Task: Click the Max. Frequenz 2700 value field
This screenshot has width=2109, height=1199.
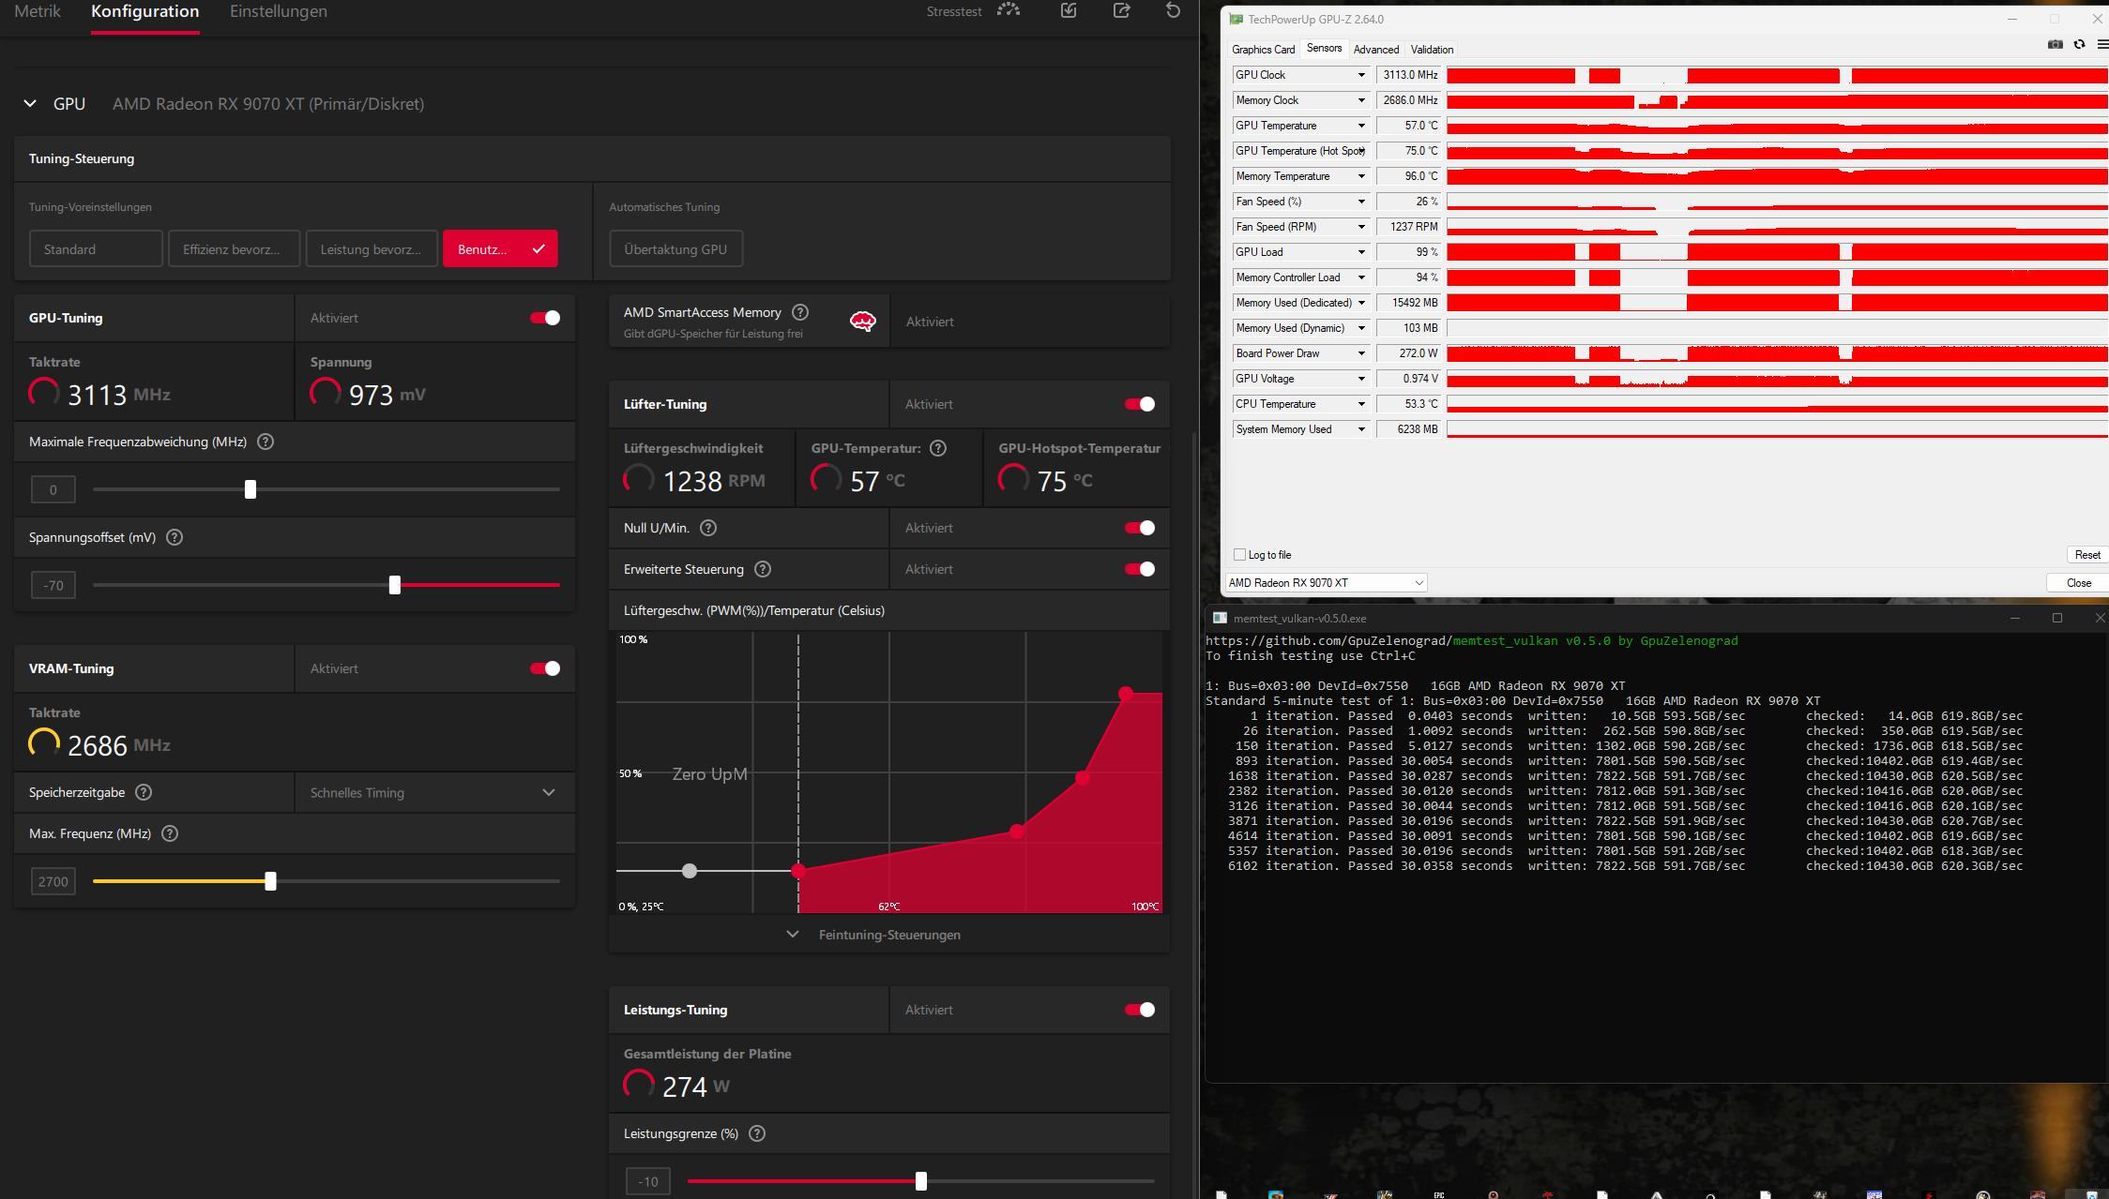Action: tap(53, 881)
